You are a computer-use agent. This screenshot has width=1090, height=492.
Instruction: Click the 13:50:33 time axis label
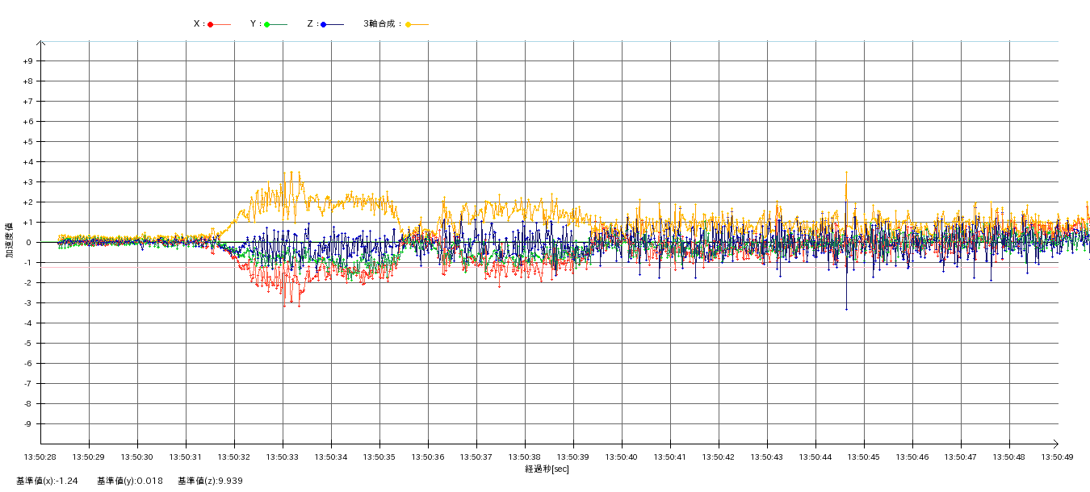(x=283, y=457)
